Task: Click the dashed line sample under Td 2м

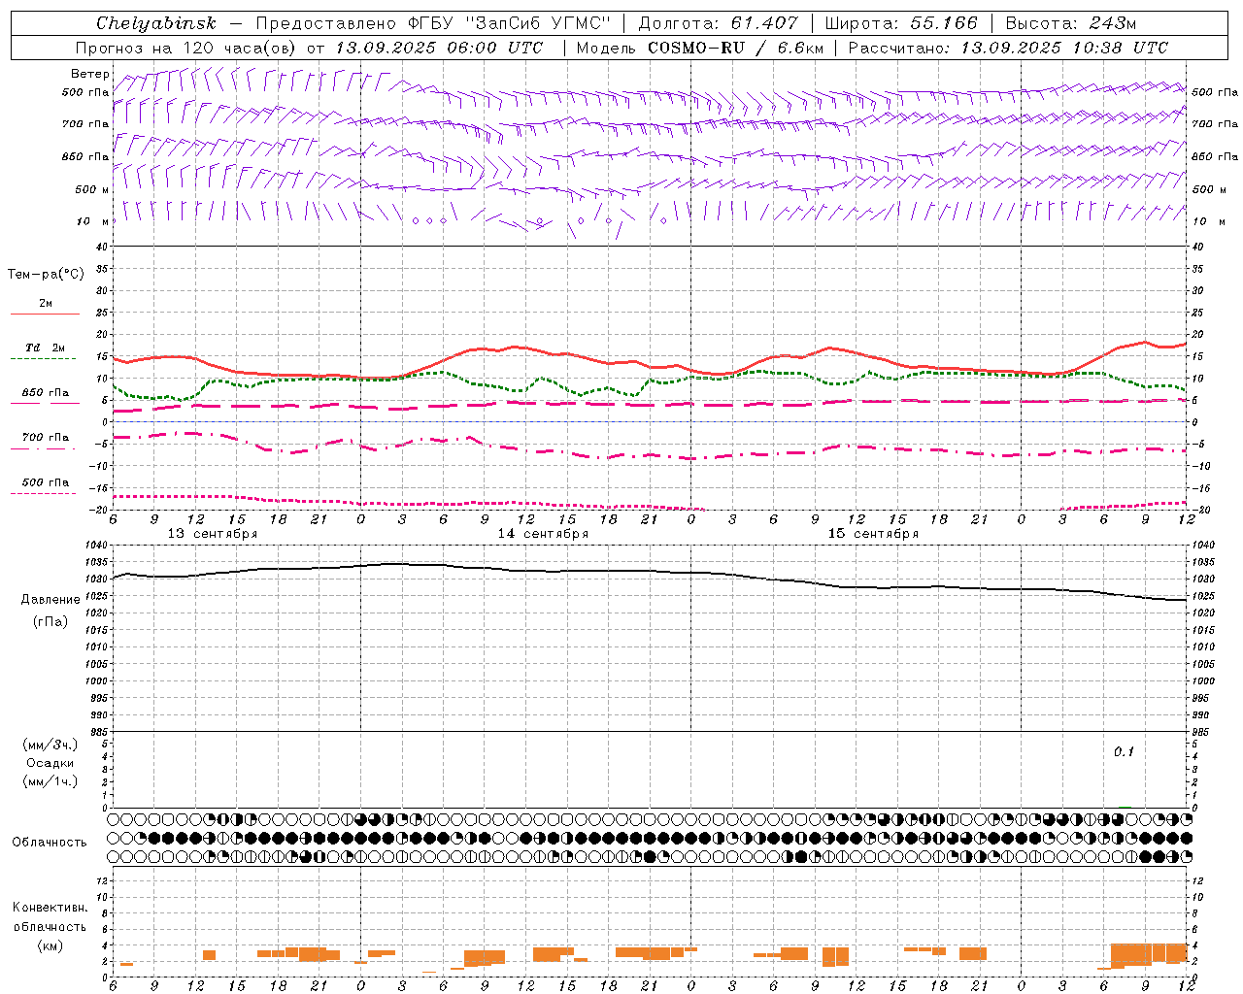Action: tap(44, 359)
